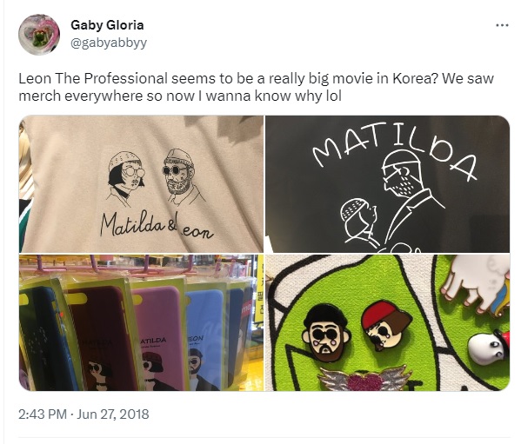The image size is (521, 444).
Task: Open the @gabyabbyy handle link
Action: tap(109, 43)
